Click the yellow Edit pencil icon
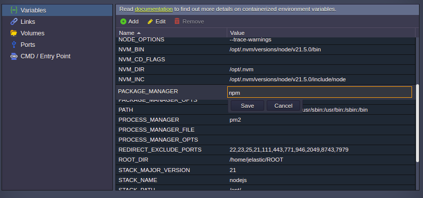This screenshot has width=423, height=198. [150, 21]
